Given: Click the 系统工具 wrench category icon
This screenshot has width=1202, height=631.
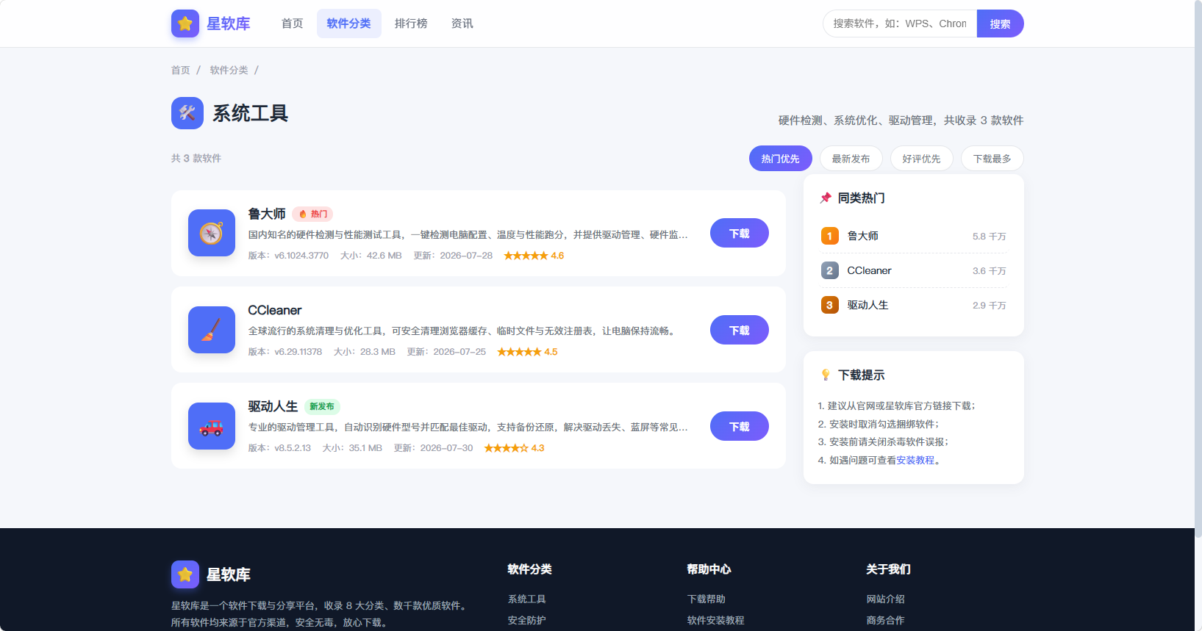Looking at the screenshot, I should tap(187, 113).
